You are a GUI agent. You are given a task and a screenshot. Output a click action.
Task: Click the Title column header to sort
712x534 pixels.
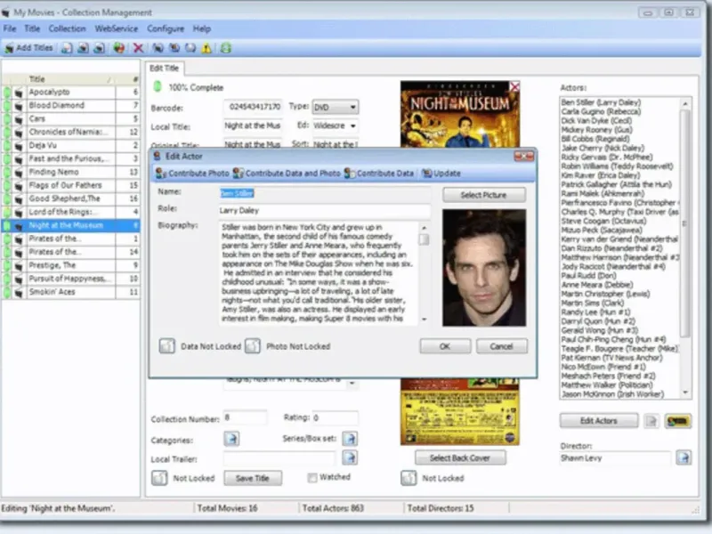tap(70, 79)
